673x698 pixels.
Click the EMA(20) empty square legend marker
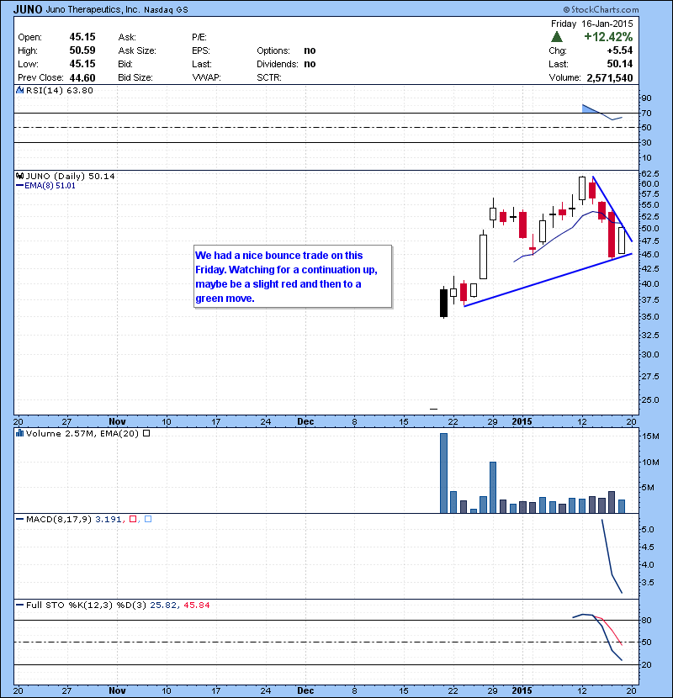(146, 433)
